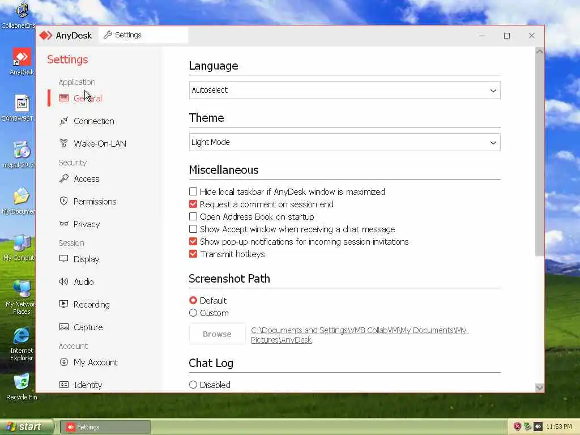The image size is (580, 435).
Task: Click the Permissions shield icon
Action: click(x=64, y=201)
